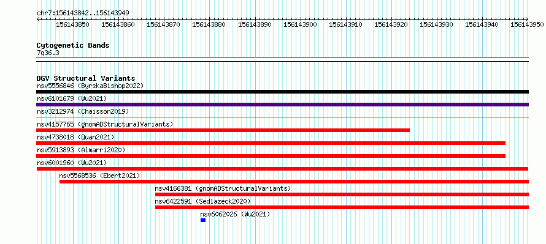Click nsv4738018 (Quan2021) label
This screenshot has height=244, width=546.
click(x=75, y=137)
